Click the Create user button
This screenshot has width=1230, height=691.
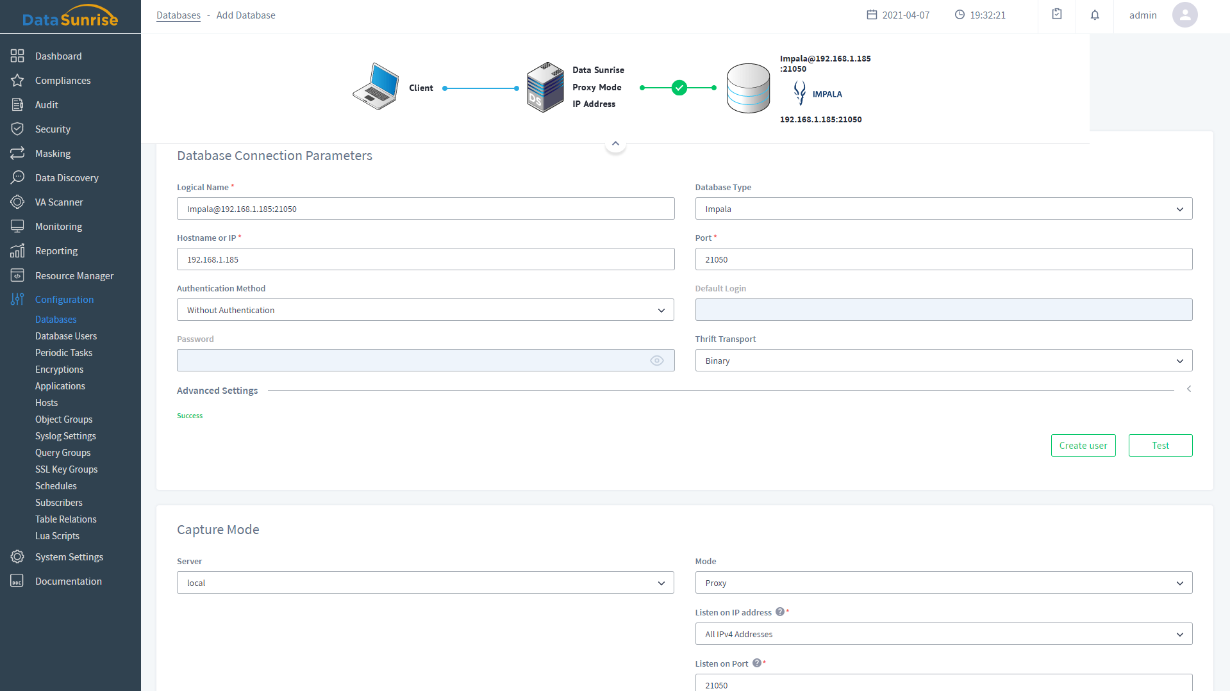tap(1083, 446)
